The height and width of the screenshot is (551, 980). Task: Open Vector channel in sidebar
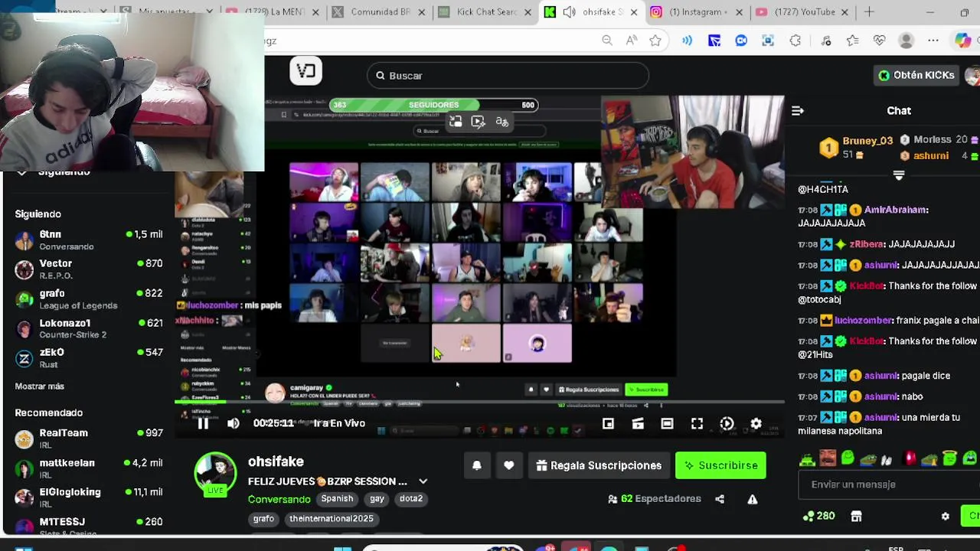(89, 269)
